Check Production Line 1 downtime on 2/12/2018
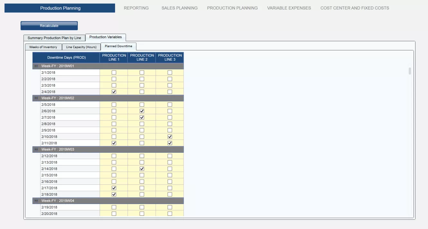This screenshot has height=229, width=428. [114, 156]
